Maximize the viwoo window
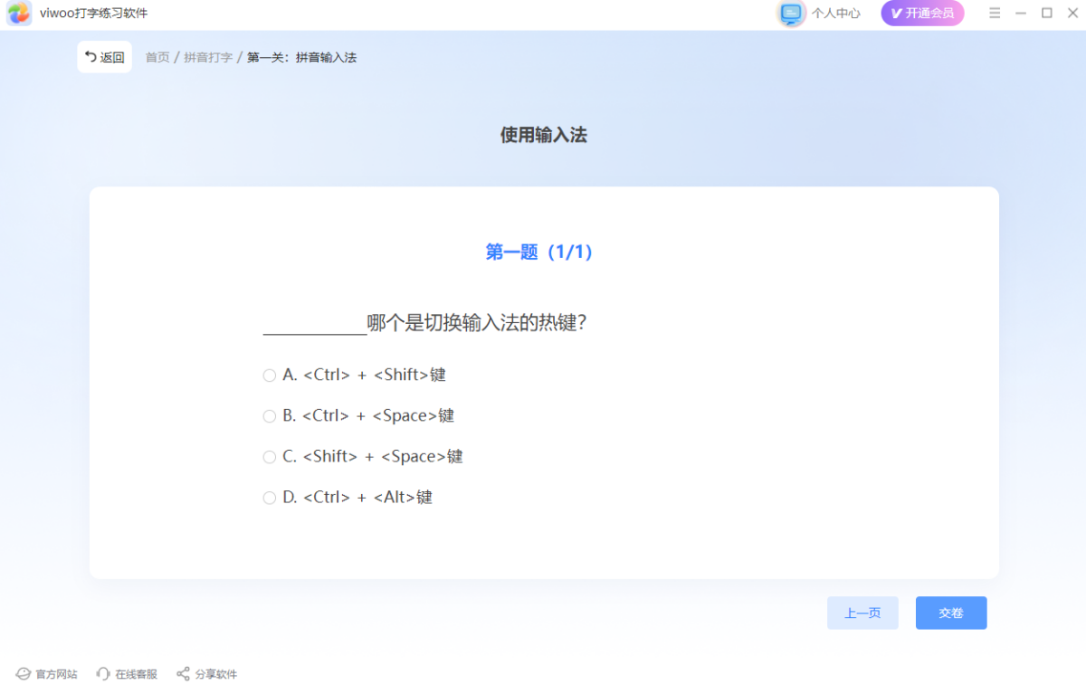The width and height of the screenshot is (1086, 685). pos(1046,13)
